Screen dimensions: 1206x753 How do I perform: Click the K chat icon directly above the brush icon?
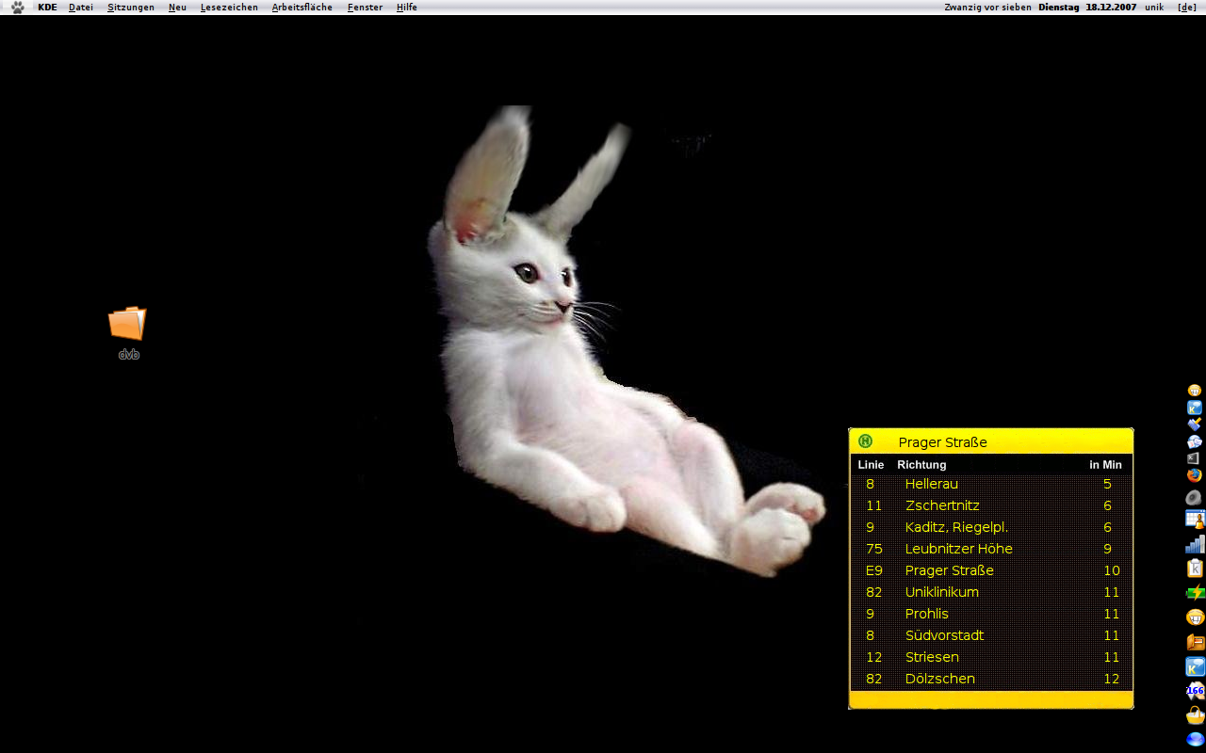click(1195, 408)
